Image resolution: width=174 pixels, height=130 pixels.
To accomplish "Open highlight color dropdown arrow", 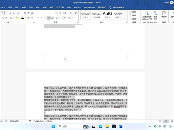I will pyautogui.click(x=19, y=18).
